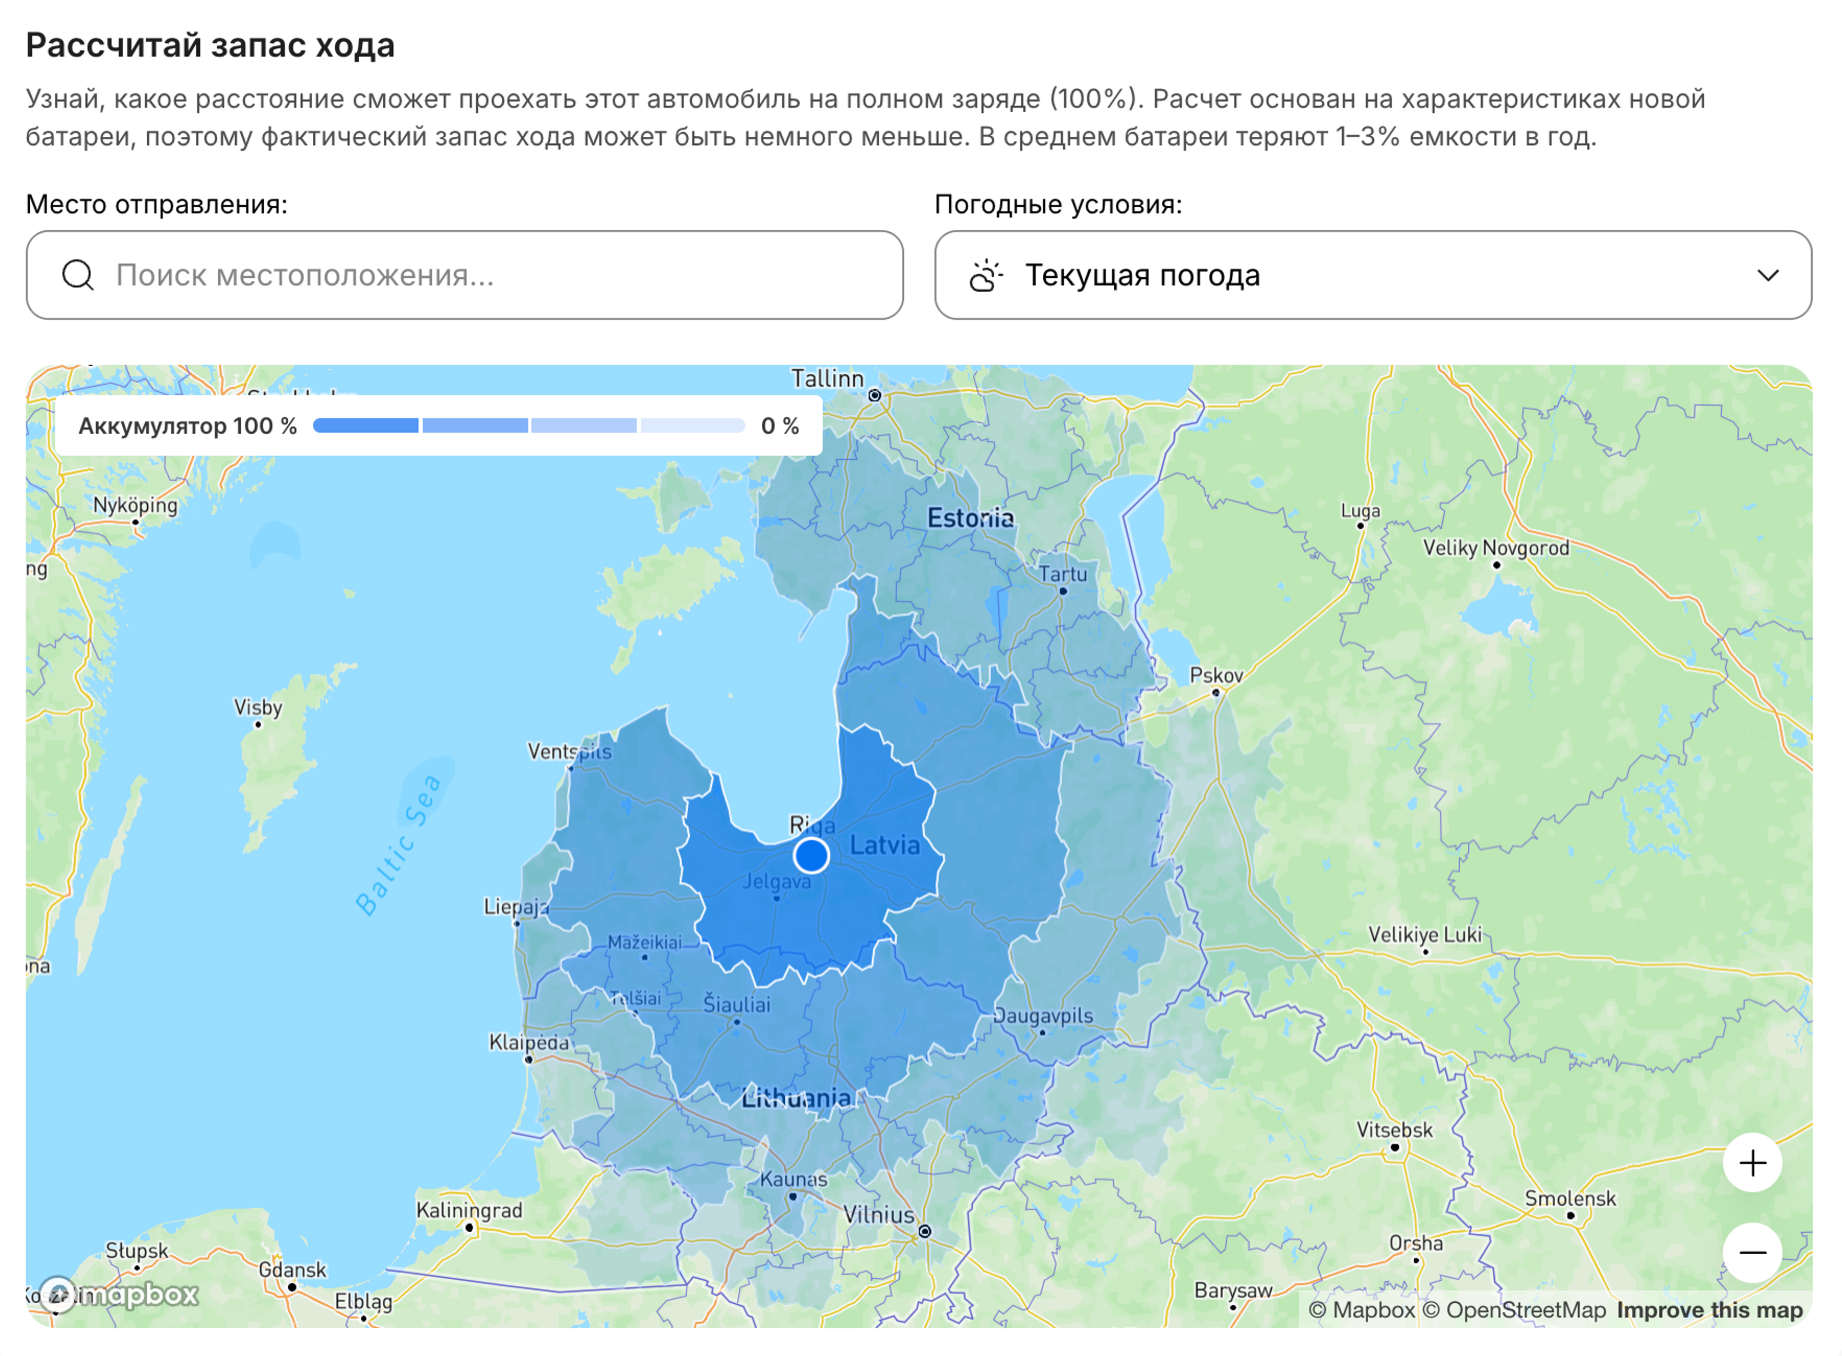Click the 'Ventspils' city label
The width and height of the screenshot is (1842, 1356).
569,751
